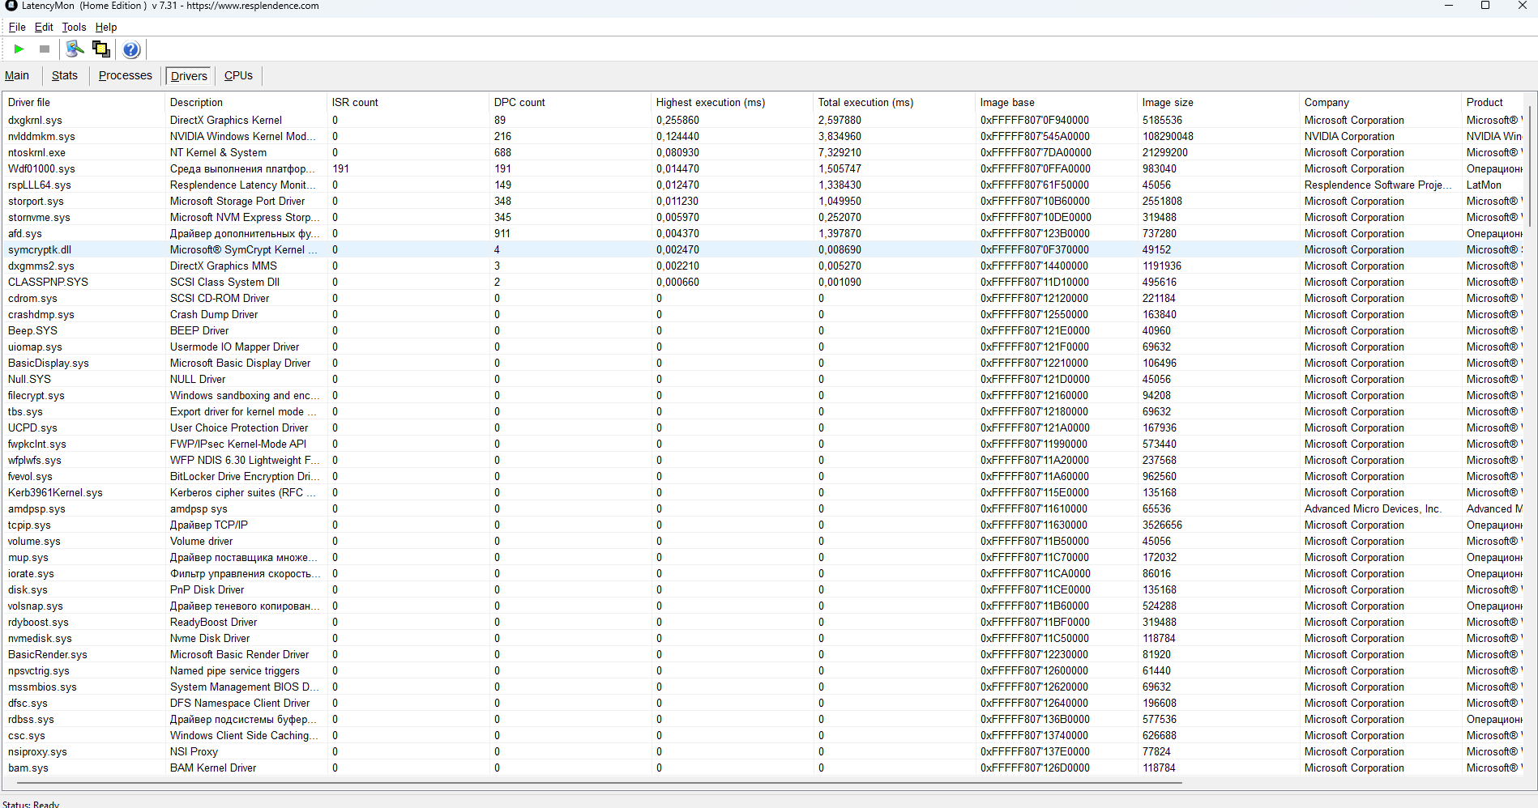The height and width of the screenshot is (808, 1538).
Task: Click the 'BitLocker Drive Encryption' description cell
Action: [244, 476]
